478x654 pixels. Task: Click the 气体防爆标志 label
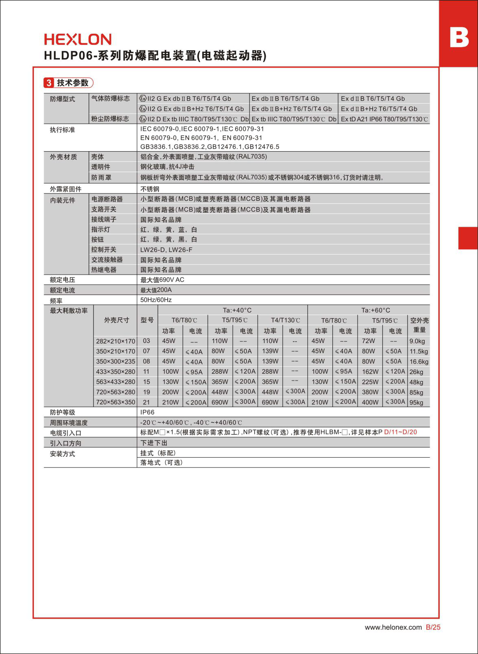pos(110,98)
